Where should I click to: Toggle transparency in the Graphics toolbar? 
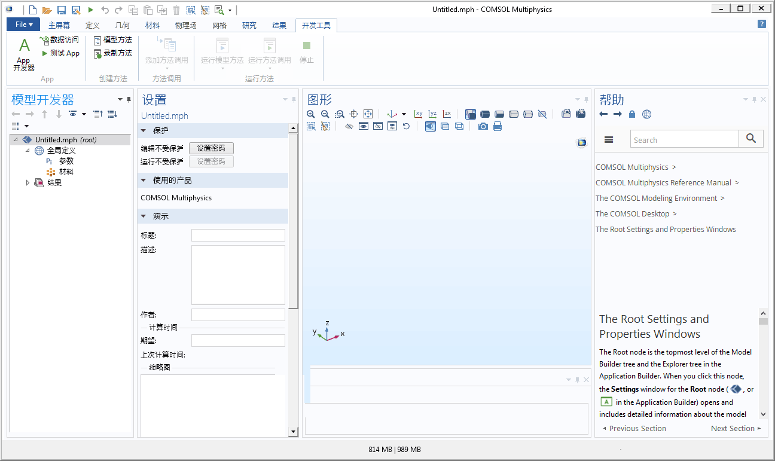click(445, 126)
